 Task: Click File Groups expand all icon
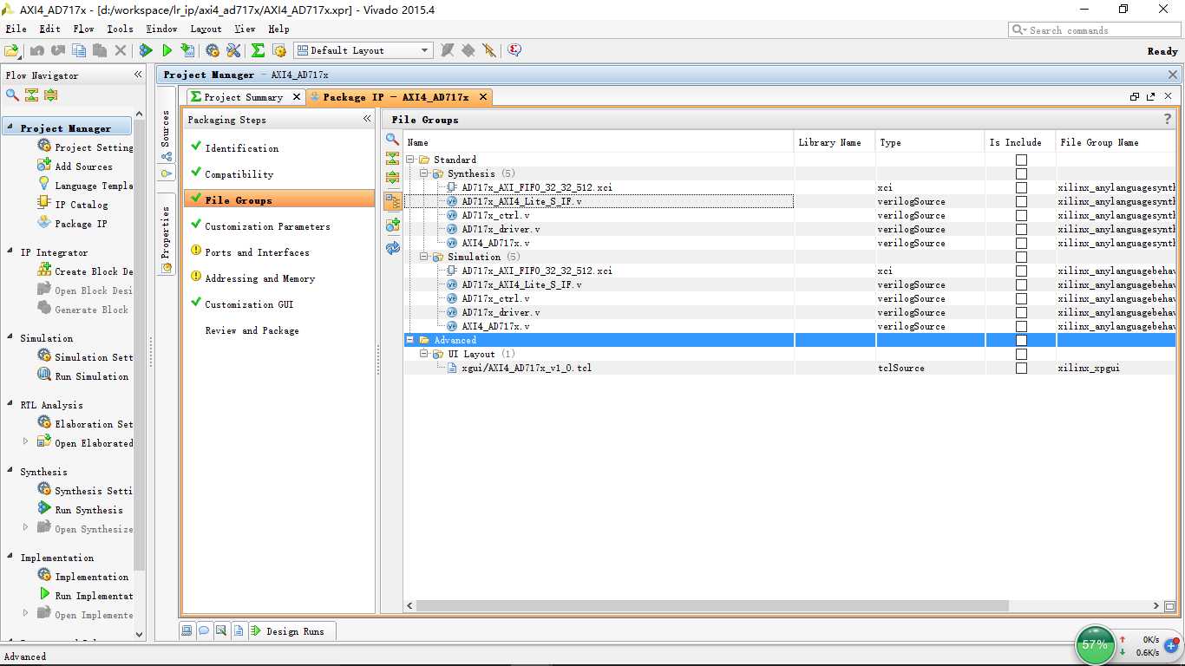tap(392, 178)
